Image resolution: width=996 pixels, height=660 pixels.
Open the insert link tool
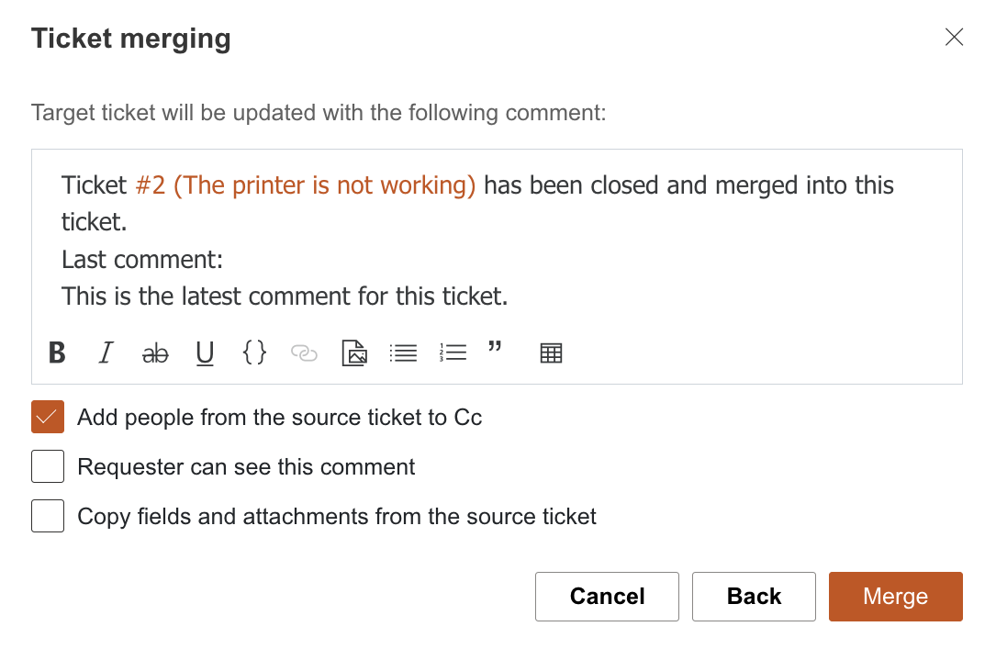tap(304, 352)
